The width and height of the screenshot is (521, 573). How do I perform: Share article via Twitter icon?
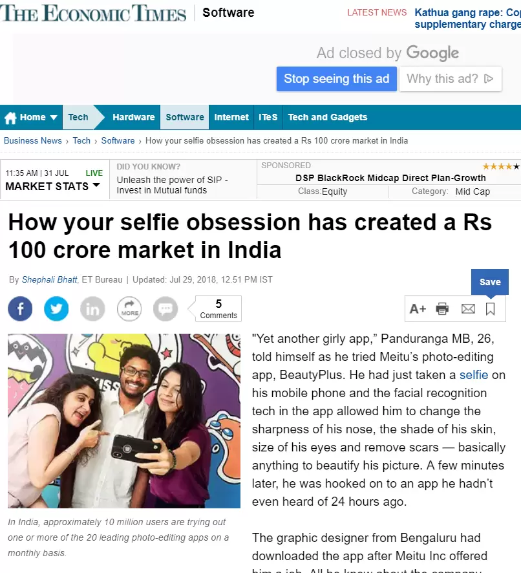[56, 308]
